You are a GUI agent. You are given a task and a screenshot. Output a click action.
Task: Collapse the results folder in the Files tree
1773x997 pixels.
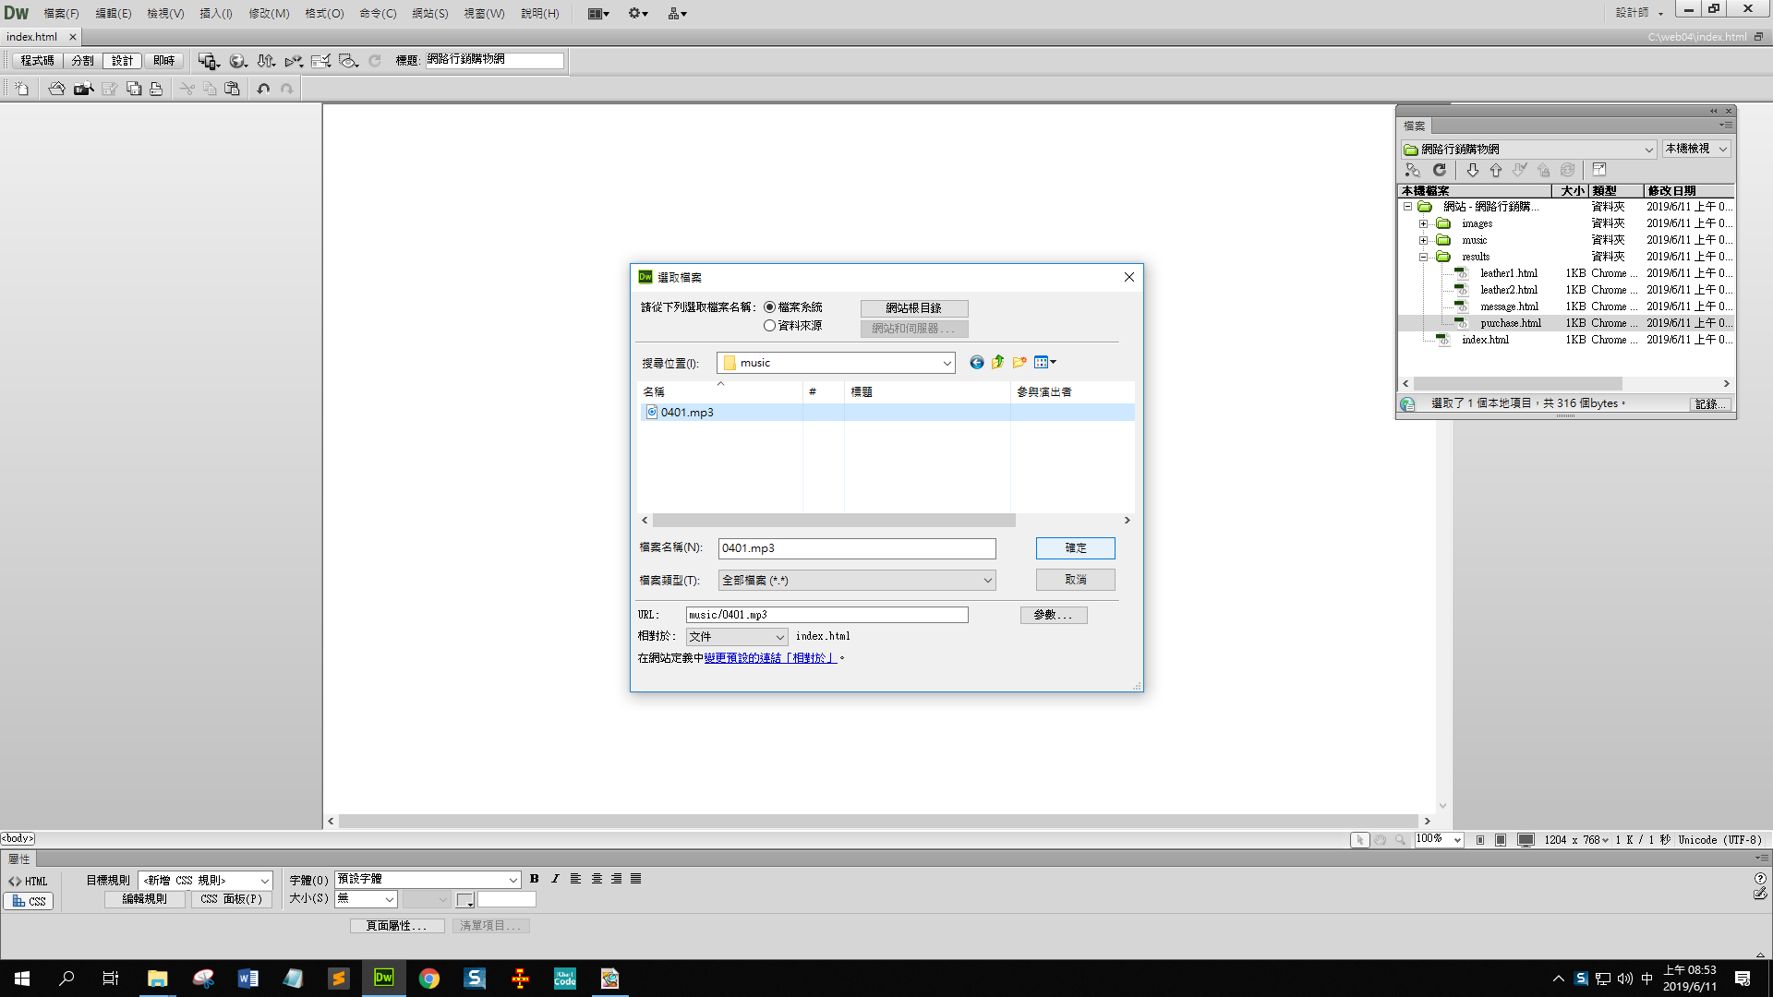[1423, 257]
